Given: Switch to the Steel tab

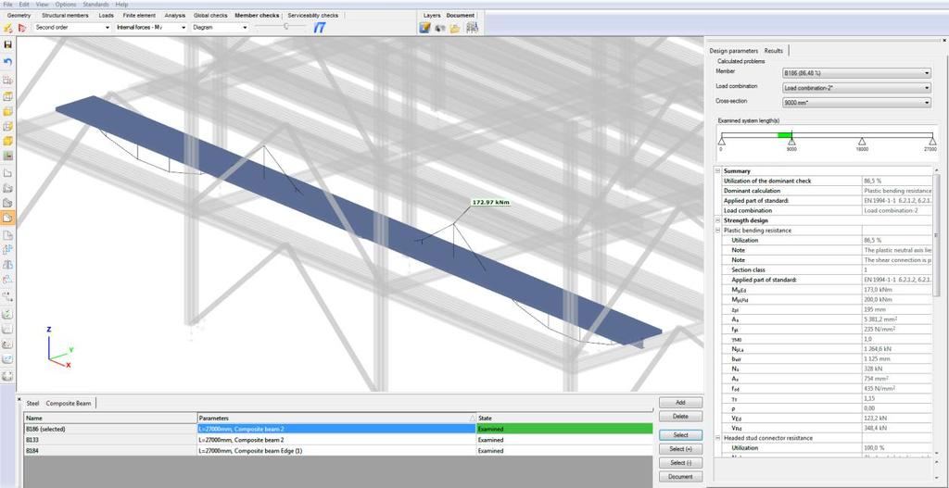Looking at the screenshot, I should pyautogui.click(x=32, y=403).
